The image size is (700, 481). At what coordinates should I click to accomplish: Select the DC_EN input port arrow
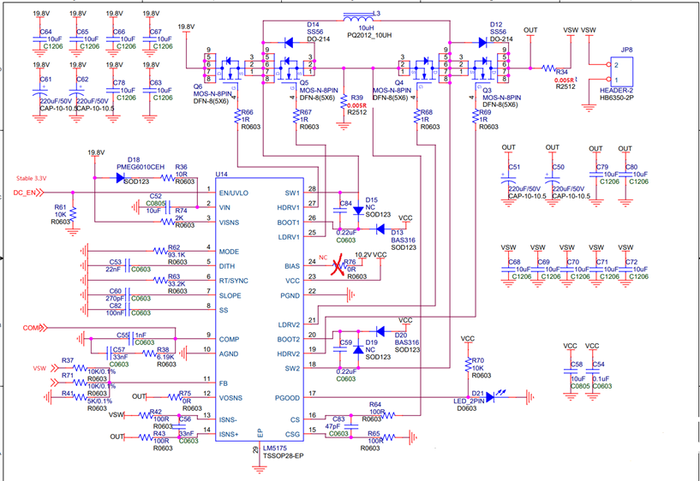click(x=39, y=193)
